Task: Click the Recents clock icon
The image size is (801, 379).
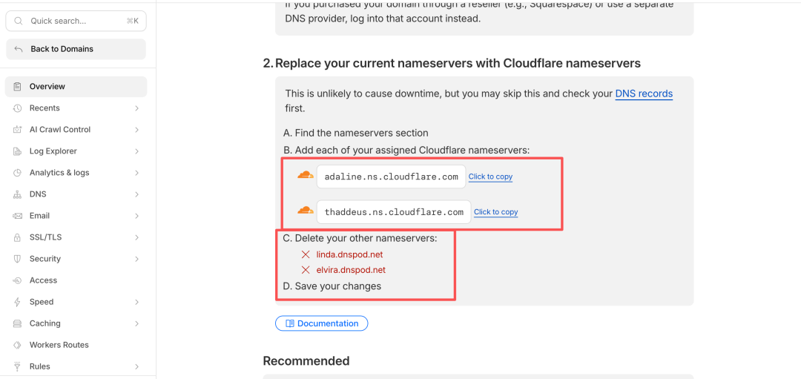Action: [17, 108]
